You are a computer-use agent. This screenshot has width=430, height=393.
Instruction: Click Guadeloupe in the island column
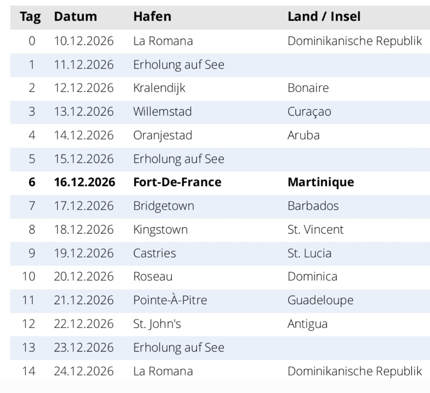click(320, 300)
